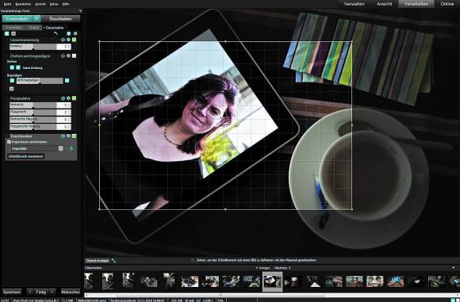
Task: Click the Original anzeigen button
Action: click(97, 261)
